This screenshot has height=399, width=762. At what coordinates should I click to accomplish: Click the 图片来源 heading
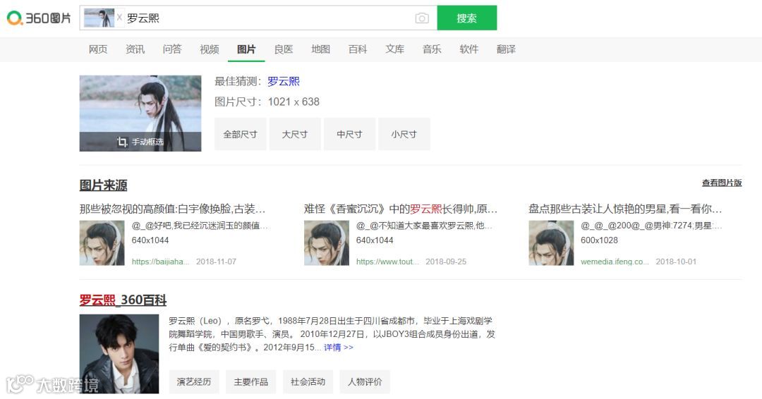[104, 185]
